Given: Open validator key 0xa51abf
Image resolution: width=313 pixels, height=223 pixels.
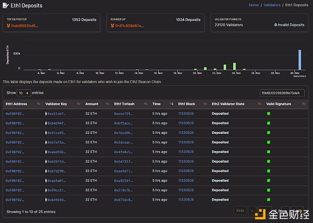Looking at the screenshot, I should pos(57,114).
